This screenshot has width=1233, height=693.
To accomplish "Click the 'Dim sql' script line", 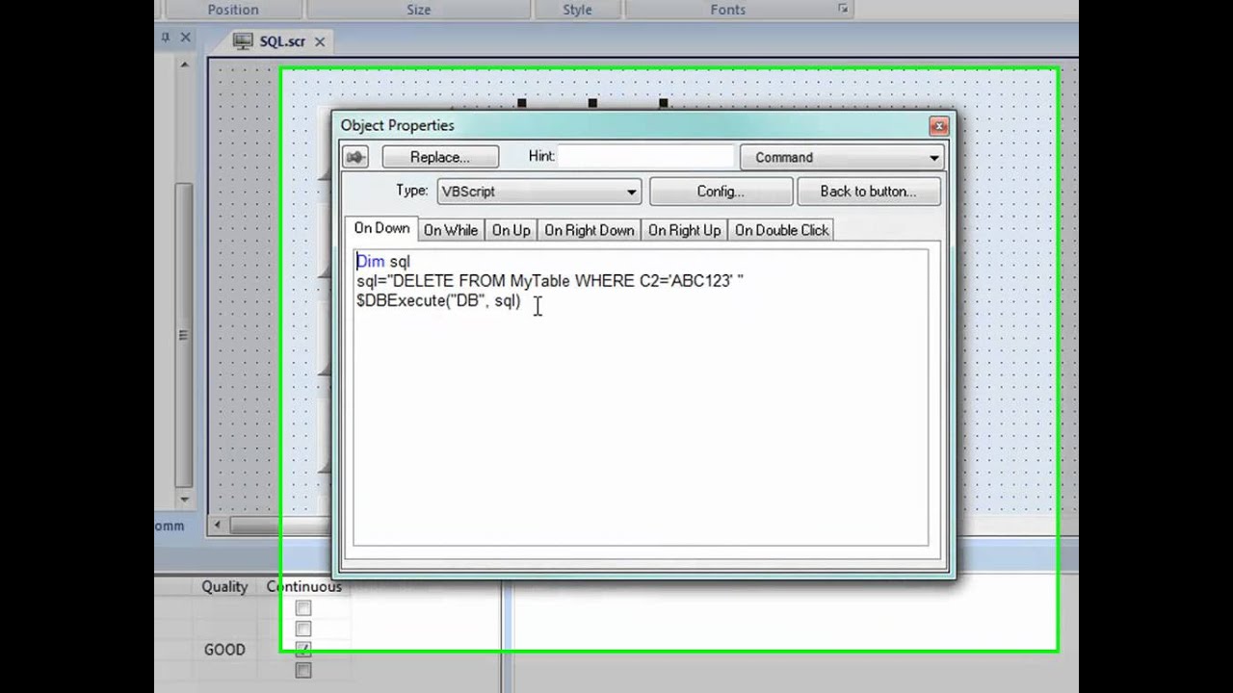I will pyautogui.click(x=383, y=261).
